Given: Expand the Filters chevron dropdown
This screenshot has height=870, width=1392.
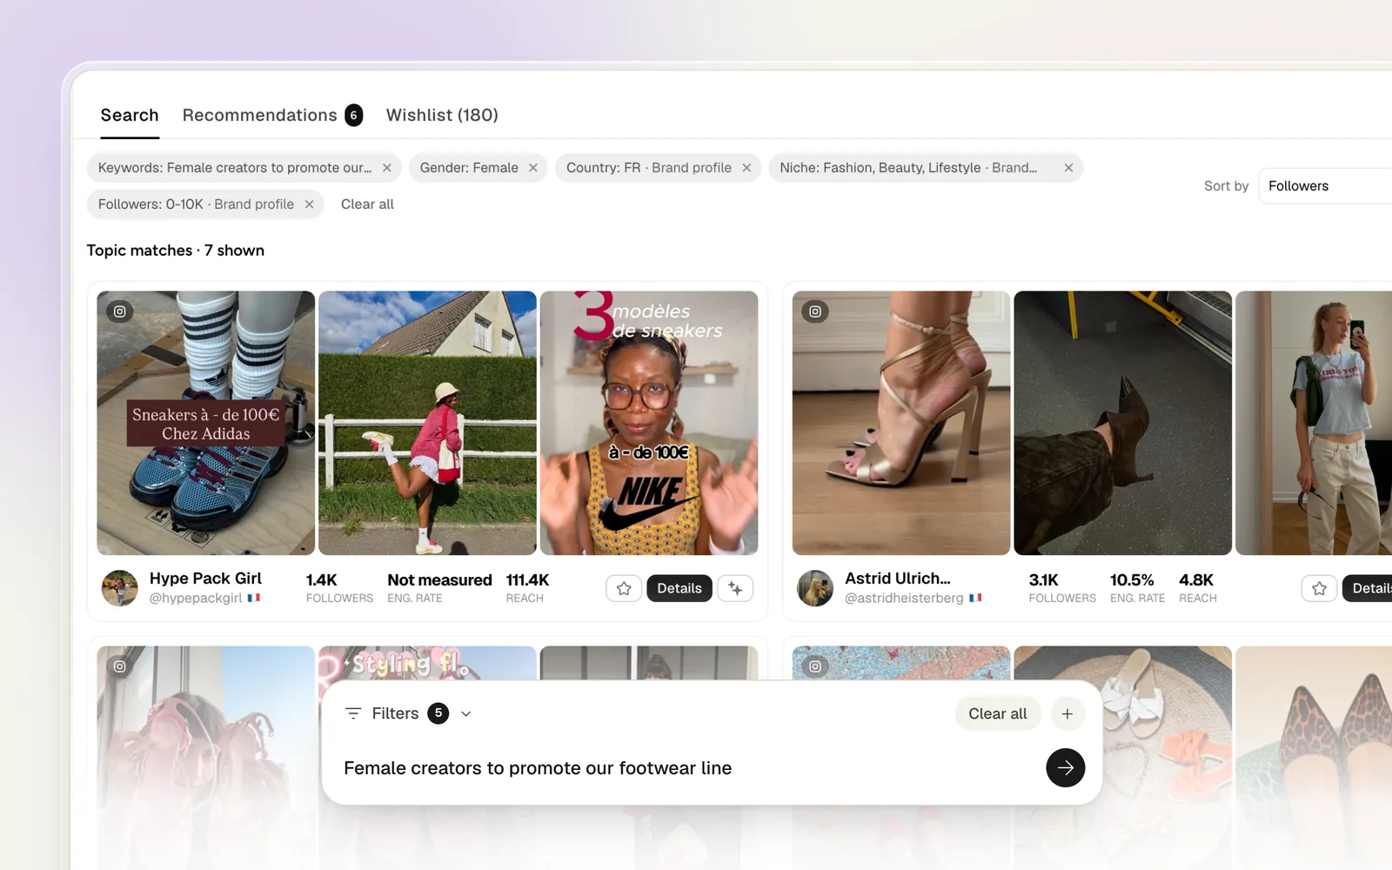Looking at the screenshot, I should (x=466, y=714).
